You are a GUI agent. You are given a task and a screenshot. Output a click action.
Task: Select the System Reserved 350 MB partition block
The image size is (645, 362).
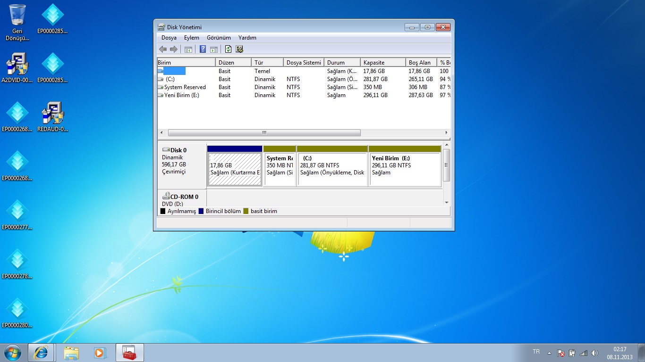(x=280, y=165)
